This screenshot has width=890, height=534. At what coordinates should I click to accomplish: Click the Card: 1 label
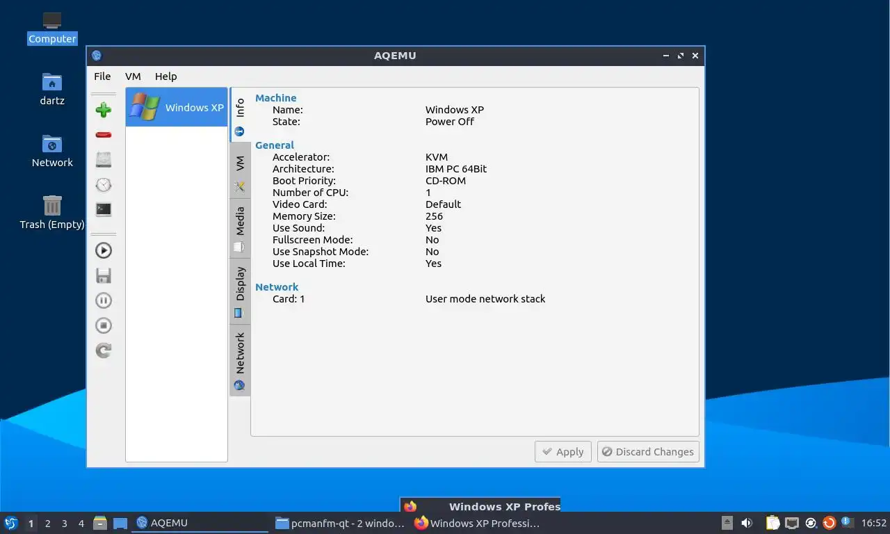[x=289, y=299]
